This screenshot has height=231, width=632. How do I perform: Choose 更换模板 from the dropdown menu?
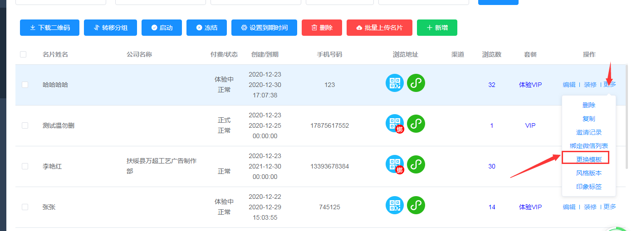point(589,159)
